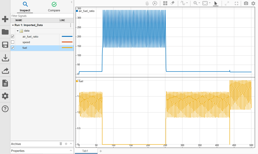Click the download arrow icon in sidebar
The height and width of the screenshot is (154, 258).
5,58
